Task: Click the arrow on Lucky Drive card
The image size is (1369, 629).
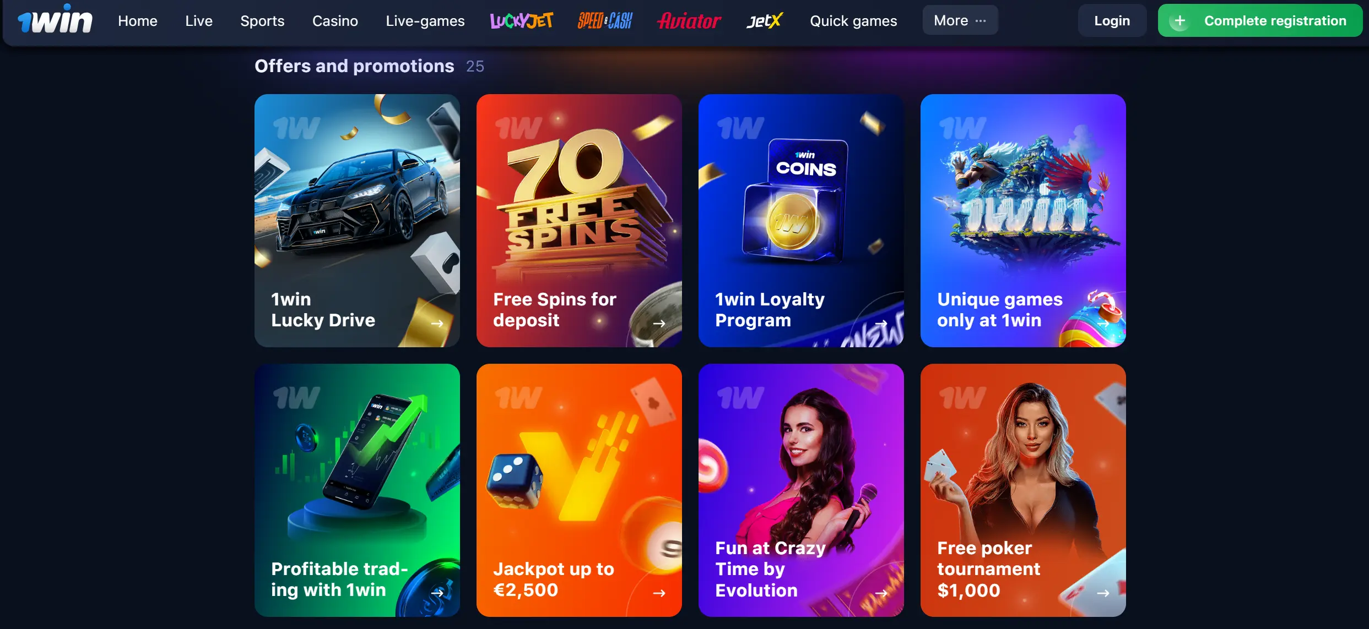Action: pyautogui.click(x=437, y=324)
